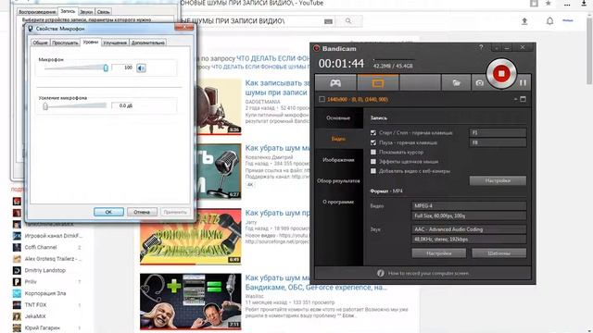The height and width of the screenshot is (333, 593).
Task: Click the Start/Stop hotkey field in Bandicam
Action: click(498, 132)
